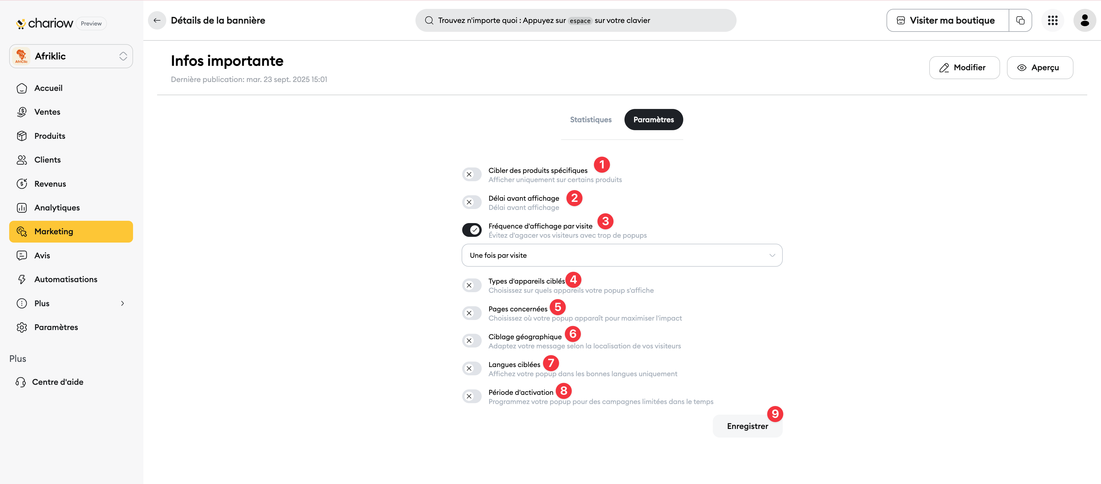Click the Modifier button
Viewport: 1101px width, 484px height.
pyautogui.click(x=964, y=68)
